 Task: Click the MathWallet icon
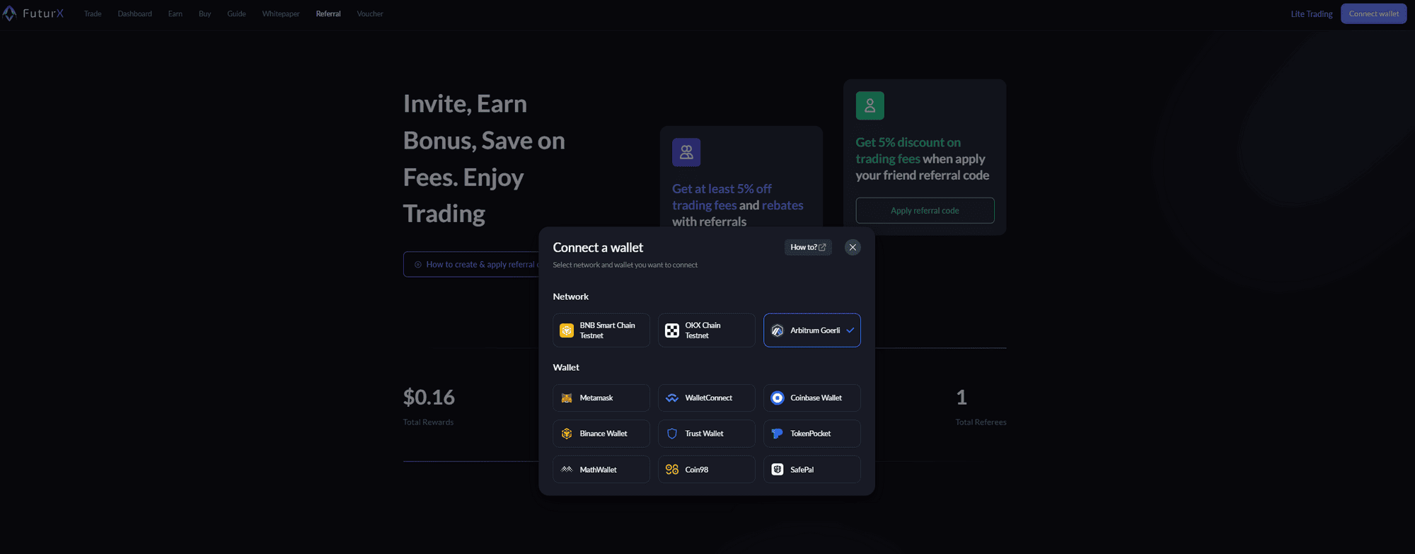(x=567, y=469)
